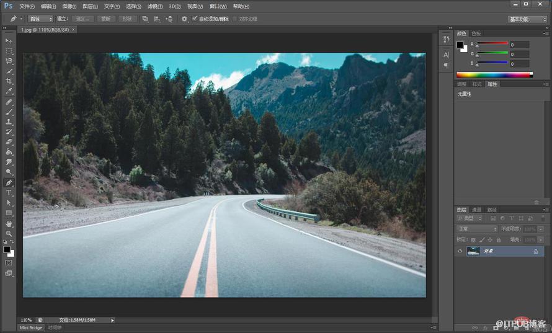Image resolution: width=552 pixels, height=333 pixels.
Task: Open the 滤镜(T) menu
Action: 155,6
